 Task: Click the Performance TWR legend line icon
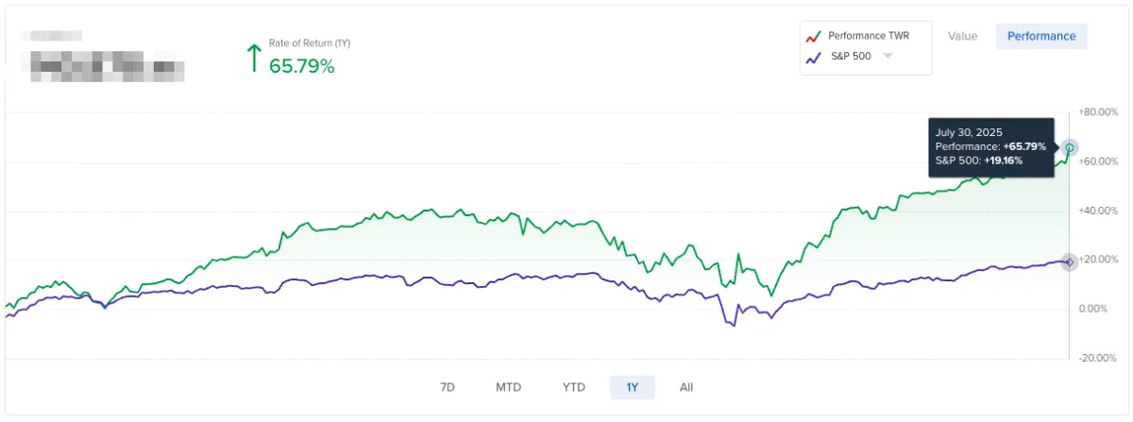(812, 37)
